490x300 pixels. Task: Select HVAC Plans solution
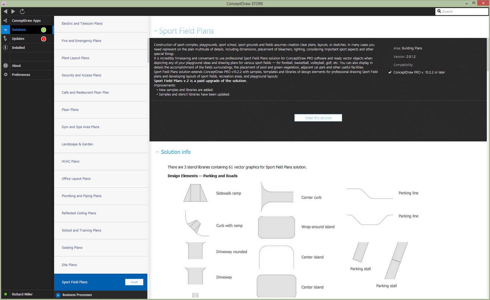point(101,161)
